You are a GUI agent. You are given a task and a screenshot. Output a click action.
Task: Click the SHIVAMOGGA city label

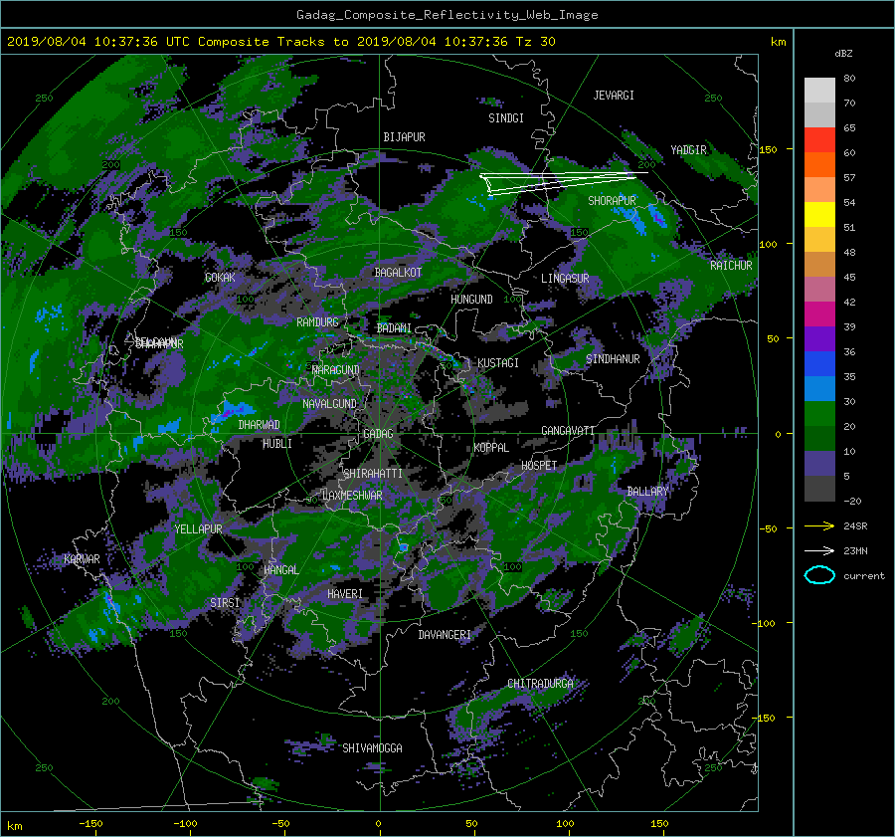tap(372, 747)
